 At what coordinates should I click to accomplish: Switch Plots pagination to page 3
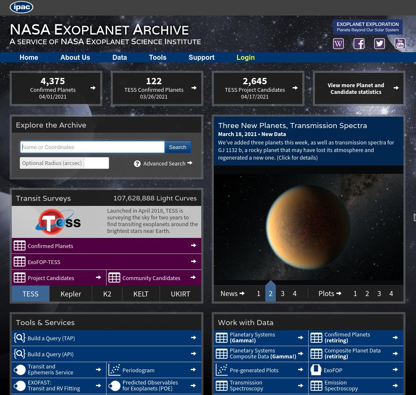379,293
